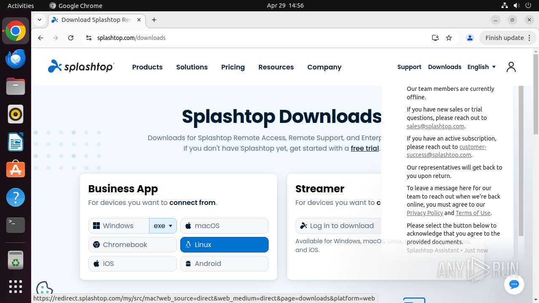Click the install app icon in address bar
This screenshot has height=303, width=539.
click(x=435, y=38)
